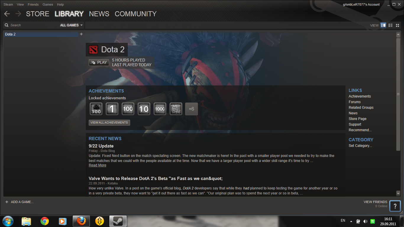Select the LIBRARY tab
The width and height of the screenshot is (404, 227).
point(69,14)
